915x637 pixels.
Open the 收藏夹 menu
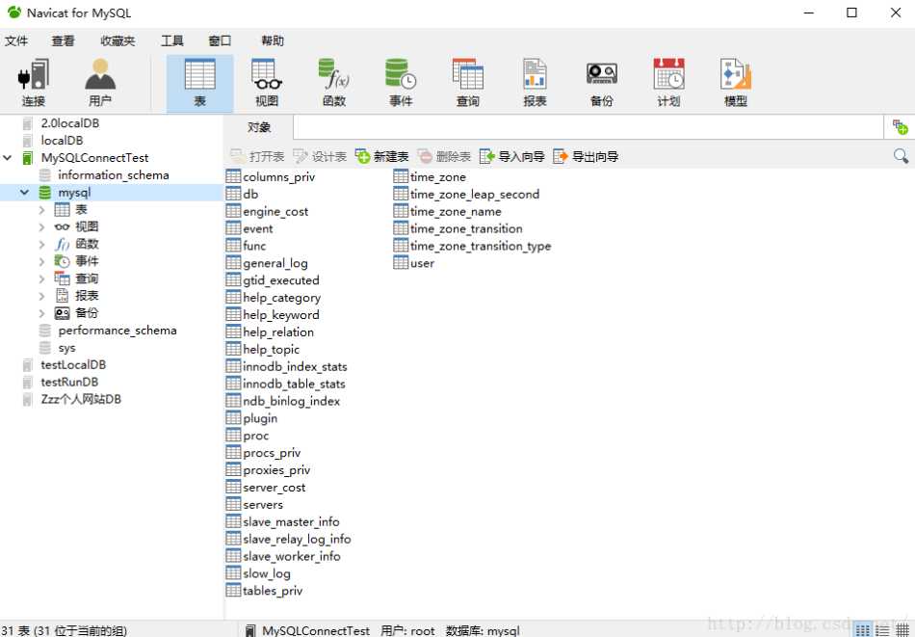click(118, 40)
